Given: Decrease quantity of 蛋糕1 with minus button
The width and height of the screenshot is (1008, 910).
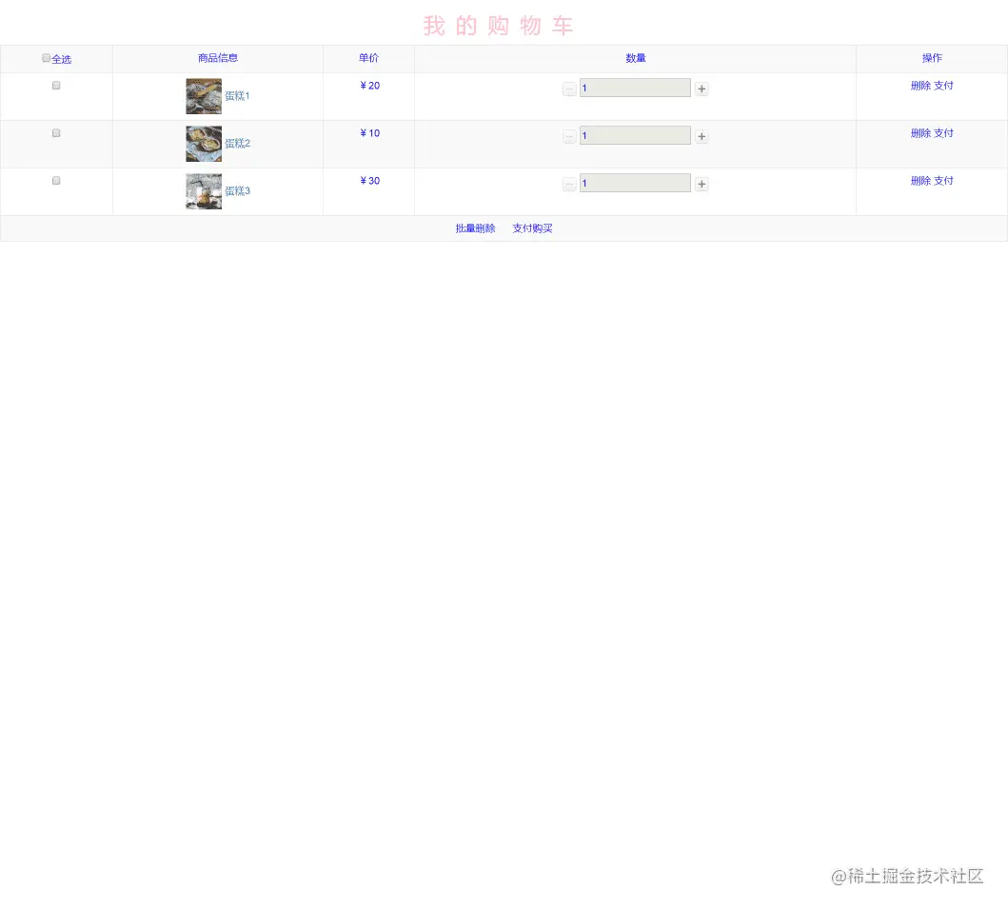Looking at the screenshot, I should (569, 89).
